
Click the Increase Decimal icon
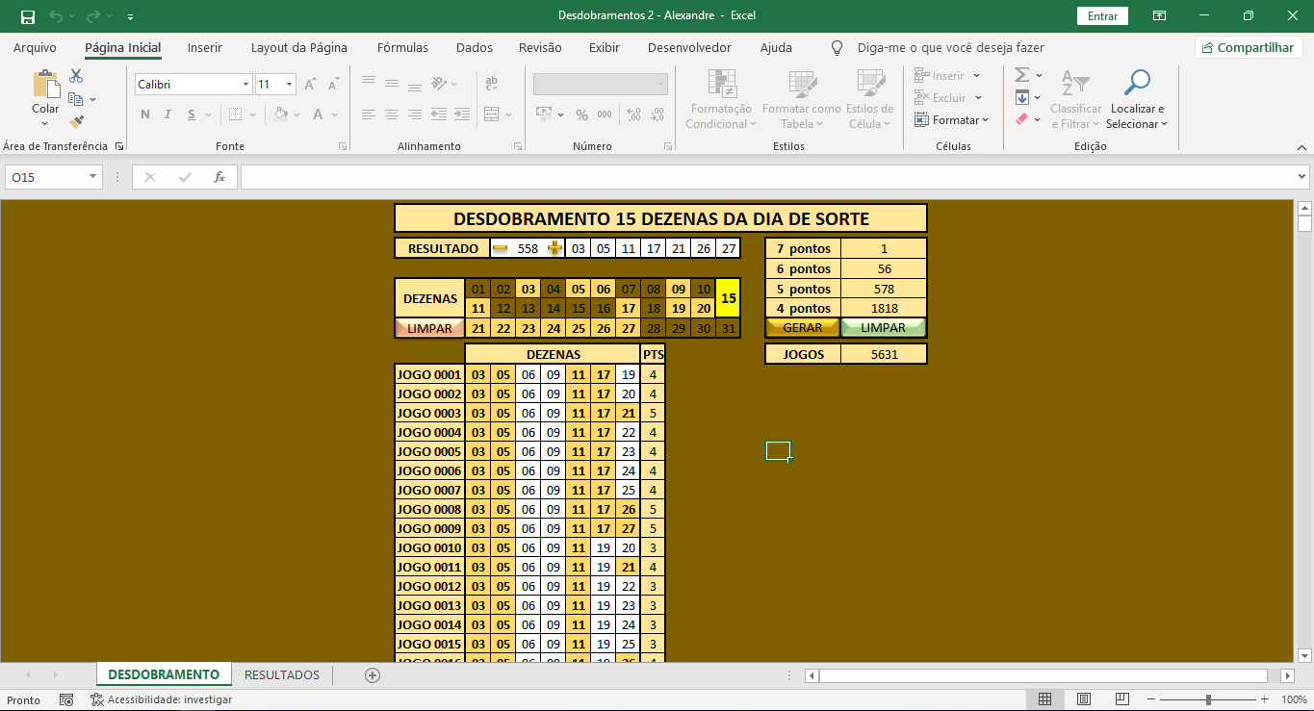coord(633,114)
